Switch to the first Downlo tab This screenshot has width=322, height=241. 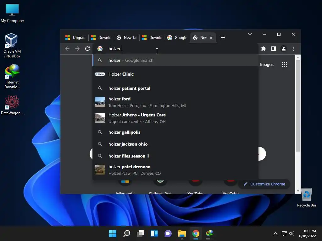pos(101,38)
